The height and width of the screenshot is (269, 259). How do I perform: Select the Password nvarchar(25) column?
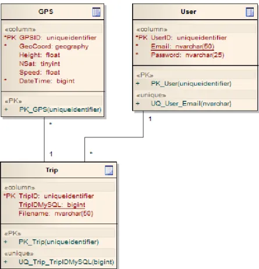187,55
